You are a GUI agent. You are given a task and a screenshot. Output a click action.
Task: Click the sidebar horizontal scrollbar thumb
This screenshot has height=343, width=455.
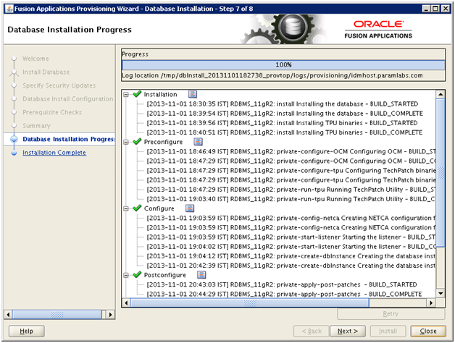(57, 315)
